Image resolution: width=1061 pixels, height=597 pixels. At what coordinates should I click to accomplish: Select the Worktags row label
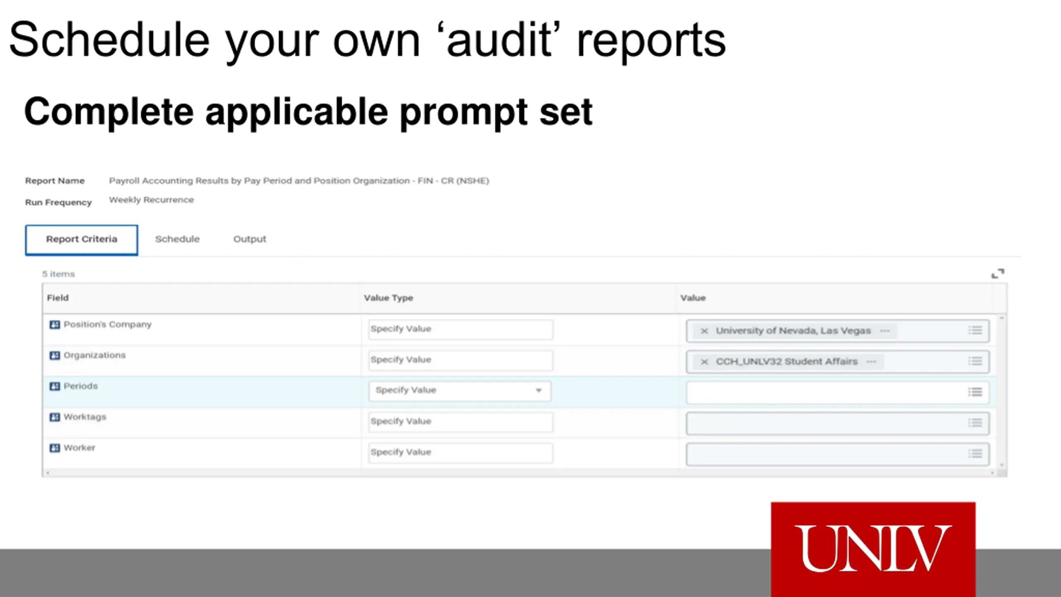point(85,417)
